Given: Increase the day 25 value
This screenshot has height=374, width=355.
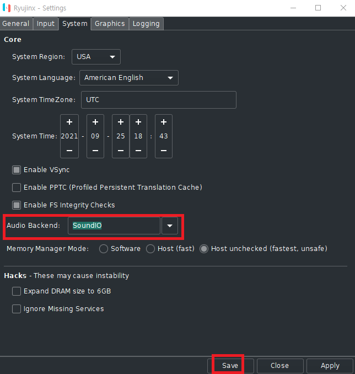Looking at the screenshot, I should (121, 122).
